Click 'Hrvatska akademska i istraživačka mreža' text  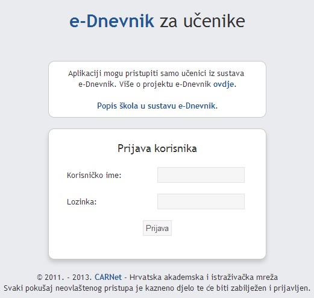(204, 277)
